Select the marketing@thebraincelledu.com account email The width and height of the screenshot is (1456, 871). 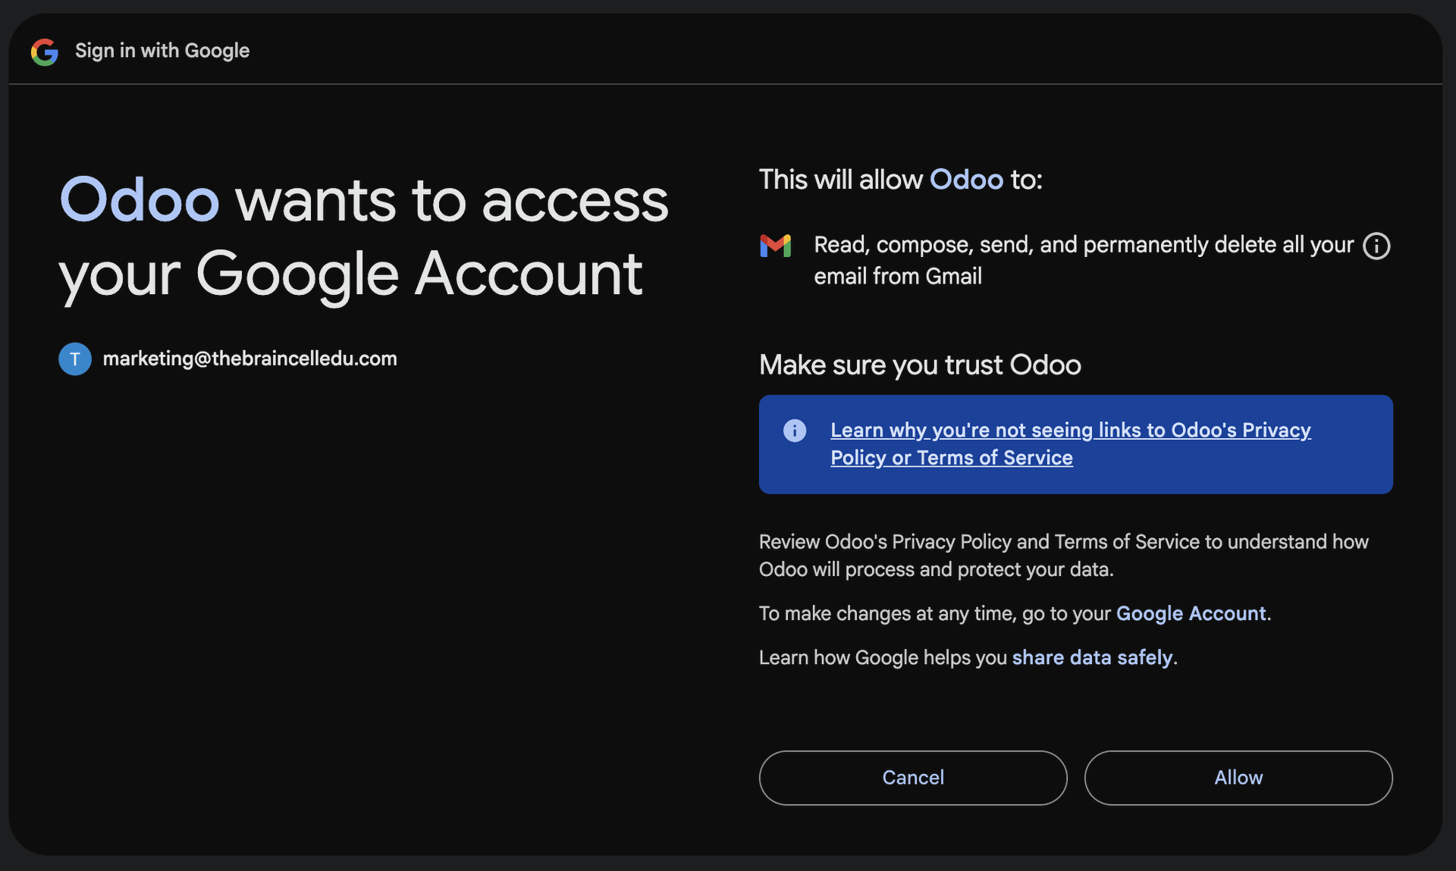249,359
